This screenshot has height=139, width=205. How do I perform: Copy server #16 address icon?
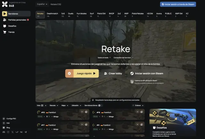pyautogui.click(x=142, y=112)
